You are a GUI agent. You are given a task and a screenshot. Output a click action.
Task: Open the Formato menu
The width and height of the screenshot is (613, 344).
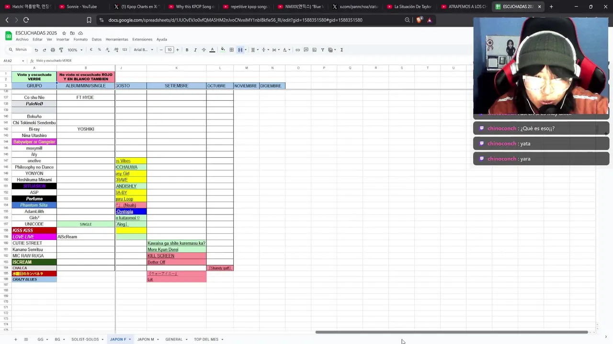click(80, 40)
